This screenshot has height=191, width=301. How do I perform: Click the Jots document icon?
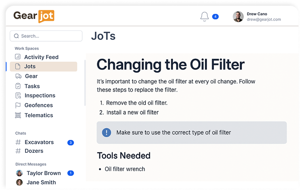click(18, 67)
